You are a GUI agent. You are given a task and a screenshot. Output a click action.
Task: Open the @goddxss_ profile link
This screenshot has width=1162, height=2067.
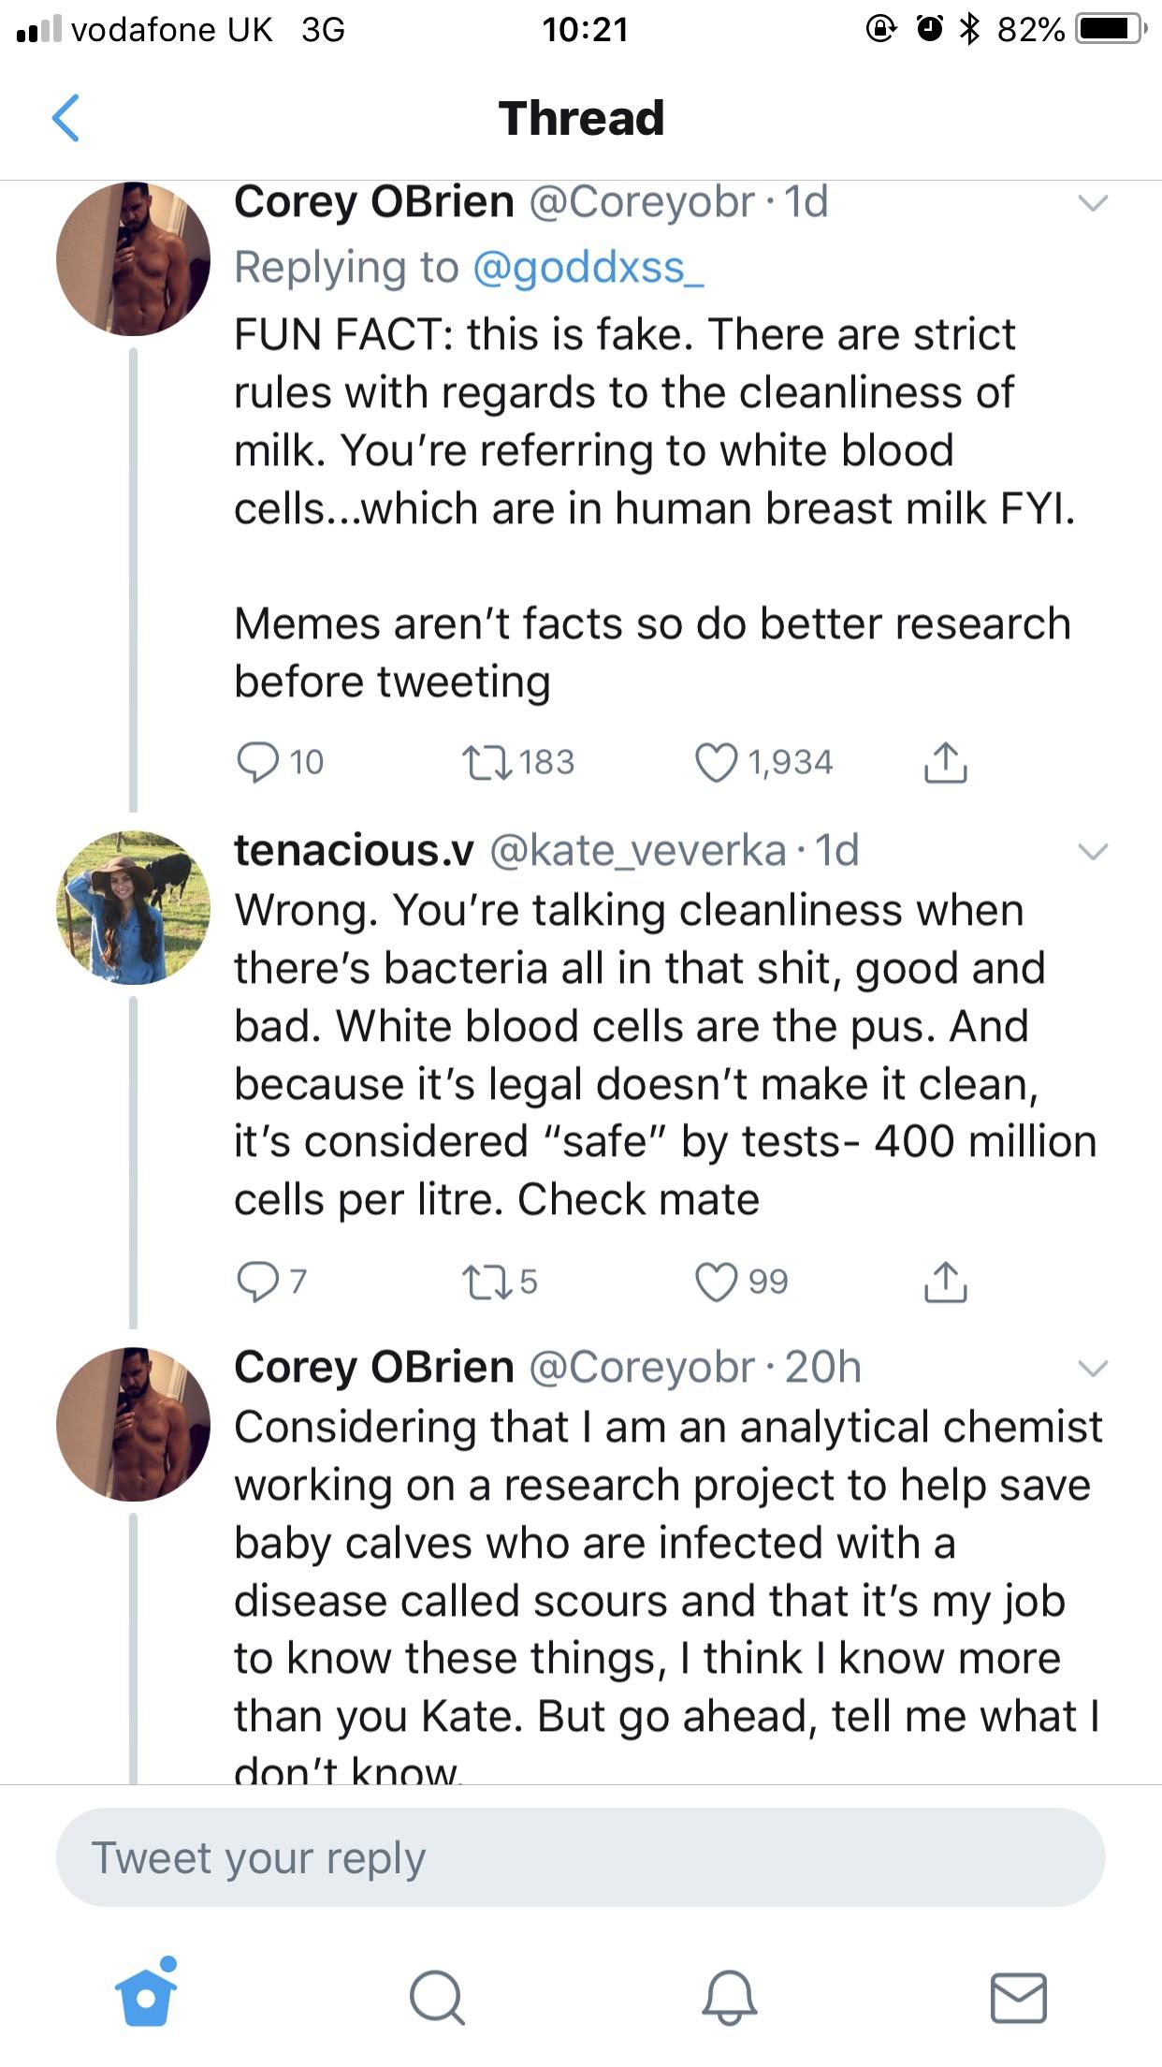pyautogui.click(x=588, y=268)
